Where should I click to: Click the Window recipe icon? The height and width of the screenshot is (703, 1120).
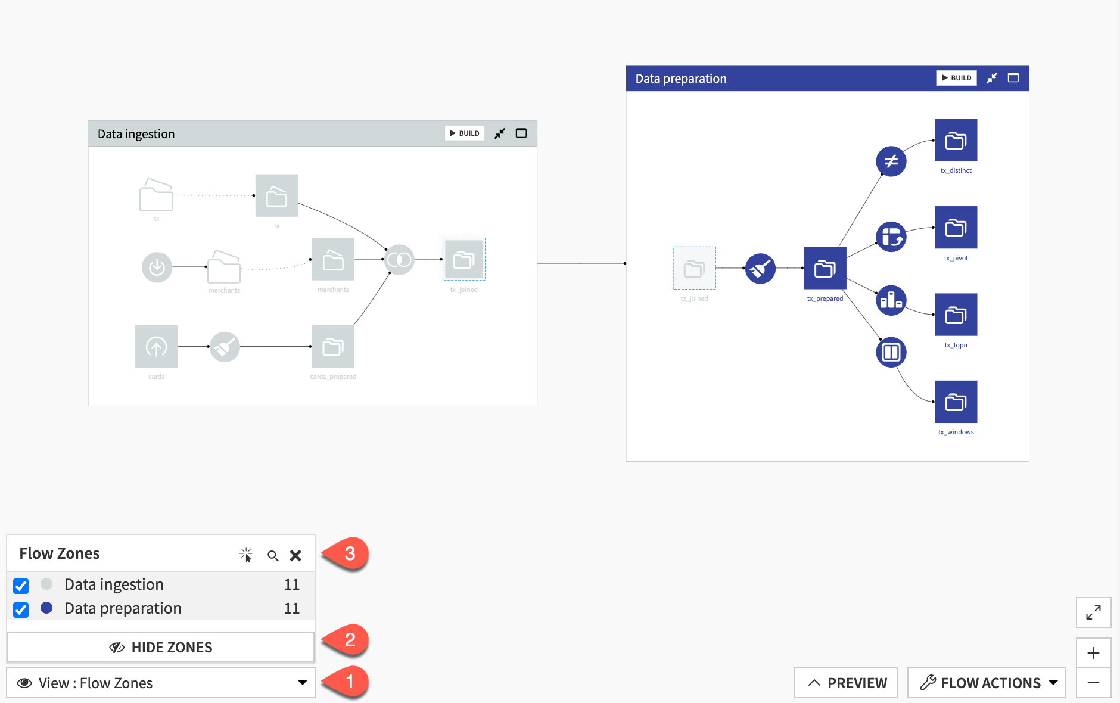pyautogui.click(x=891, y=352)
